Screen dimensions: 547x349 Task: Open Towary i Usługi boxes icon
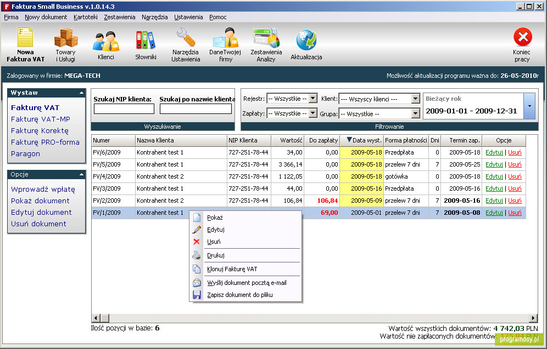pos(65,38)
